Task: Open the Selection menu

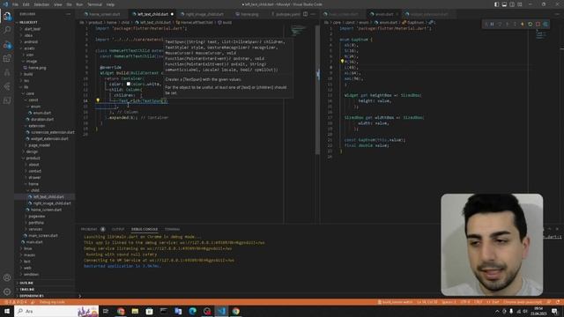Action: click(x=41, y=4)
